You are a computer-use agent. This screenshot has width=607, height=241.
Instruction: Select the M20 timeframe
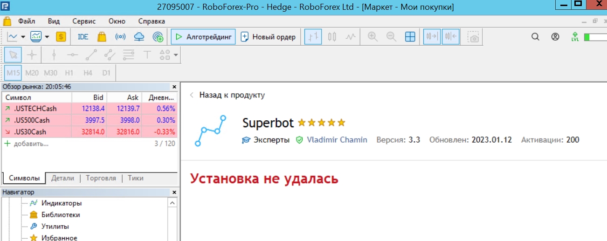(32, 73)
